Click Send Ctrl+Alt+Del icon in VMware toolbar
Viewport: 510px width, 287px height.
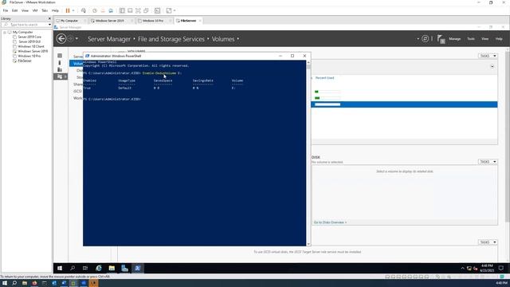click(84, 10)
